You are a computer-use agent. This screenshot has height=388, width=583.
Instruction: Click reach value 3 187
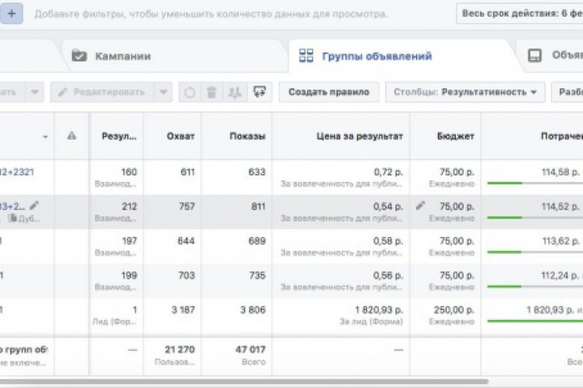point(183,310)
